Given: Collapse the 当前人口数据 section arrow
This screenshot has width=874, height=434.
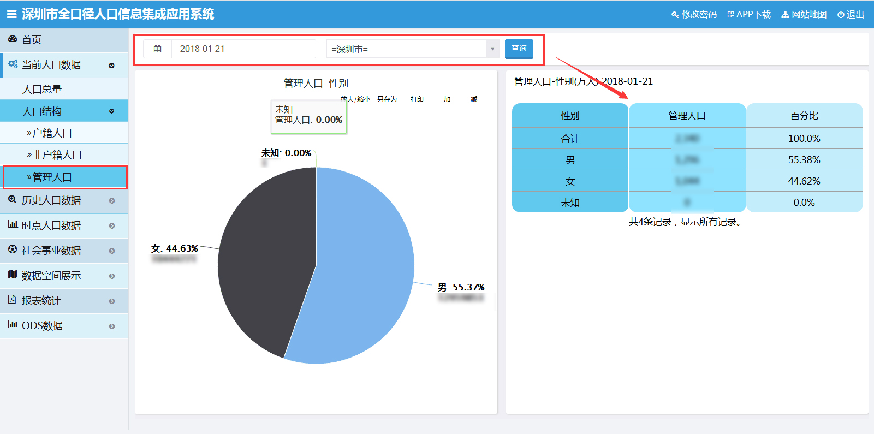Looking at the screenshot, I should click(112, 66).
